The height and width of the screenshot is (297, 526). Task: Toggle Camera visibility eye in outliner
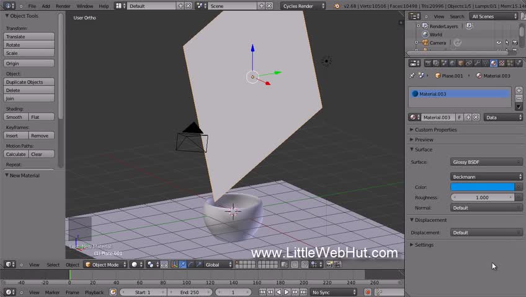(x=499, y=43)
